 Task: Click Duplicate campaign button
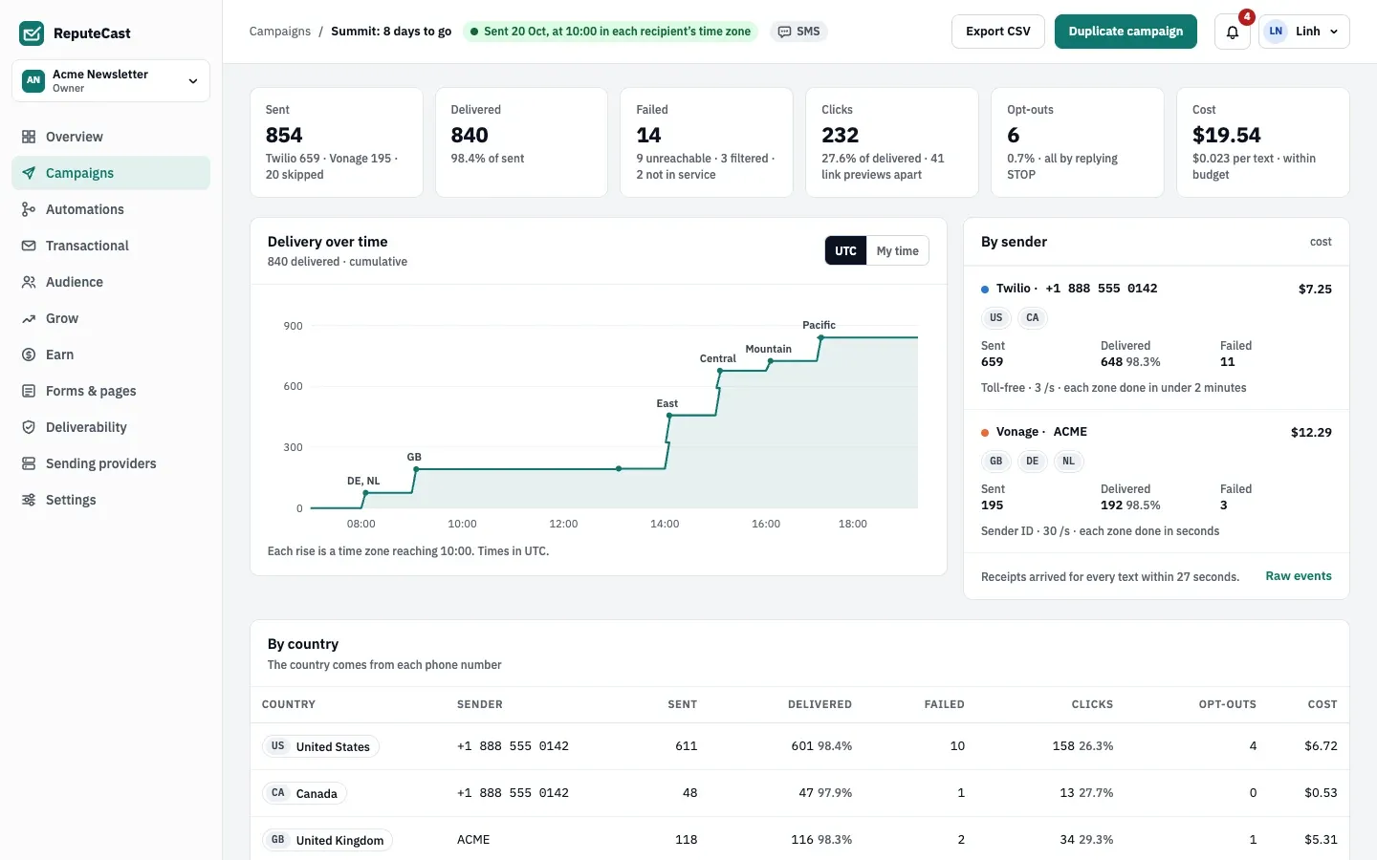[x=1126, y=32]
